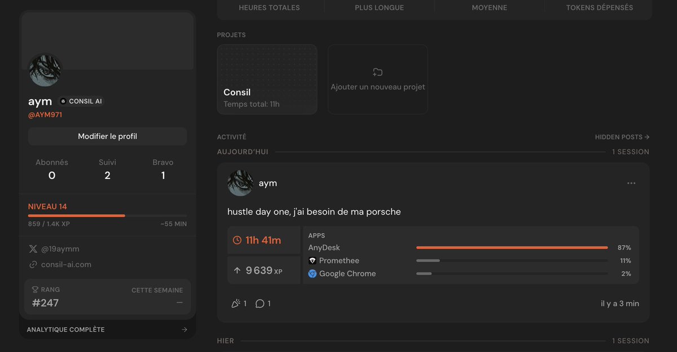Click the Plus longue stat label
Viewport: 677px width, 352px height.
(x=379, y=8)
